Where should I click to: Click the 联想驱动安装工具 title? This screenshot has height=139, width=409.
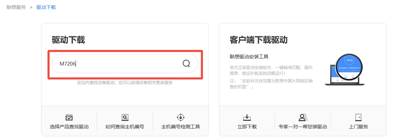point(249,57)
